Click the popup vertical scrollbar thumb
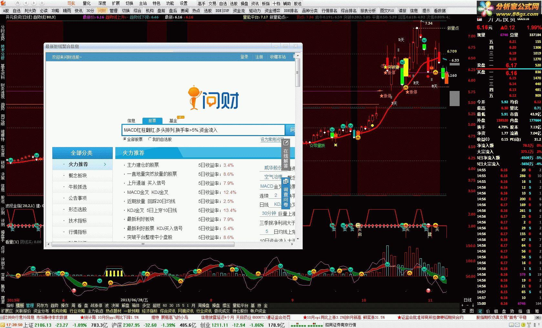 point(297,73)
